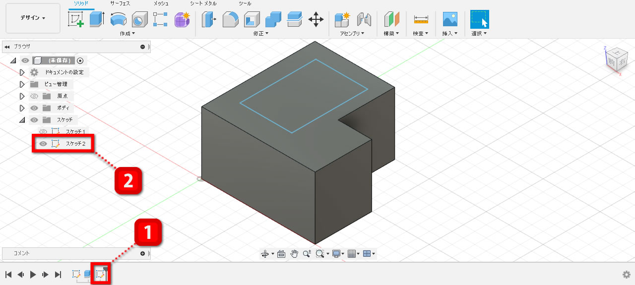Select the ドキュメントの設定 item
The width and height of the screenshot is (635, 285).
click(64, 72)
